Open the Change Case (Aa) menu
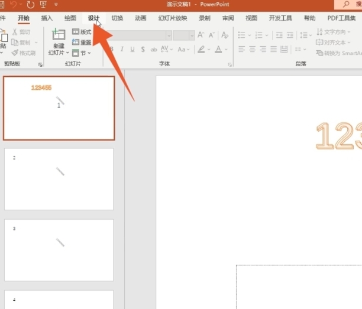This screenshot has width=362, height=309. pos(183,49)
